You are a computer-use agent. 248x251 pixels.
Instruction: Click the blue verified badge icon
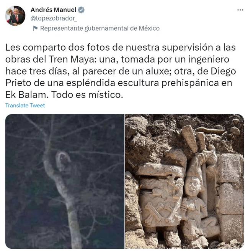tap(81, 10)
